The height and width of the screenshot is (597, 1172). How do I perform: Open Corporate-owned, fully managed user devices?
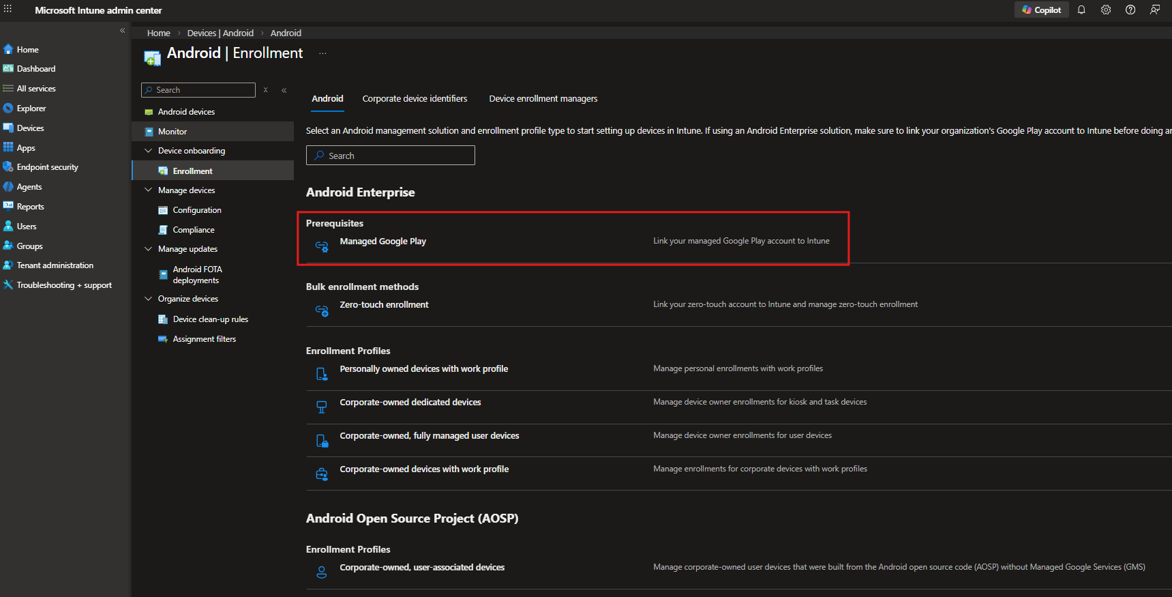tap(429, 436)
